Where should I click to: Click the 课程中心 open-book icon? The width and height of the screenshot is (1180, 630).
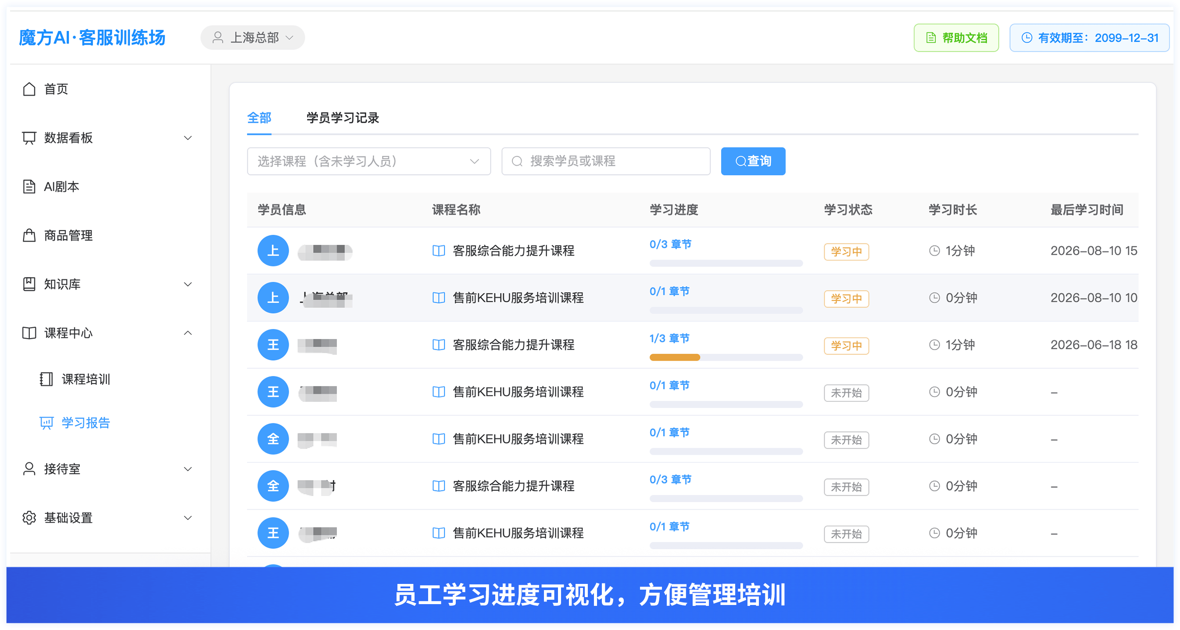click(x=29, y=333)
